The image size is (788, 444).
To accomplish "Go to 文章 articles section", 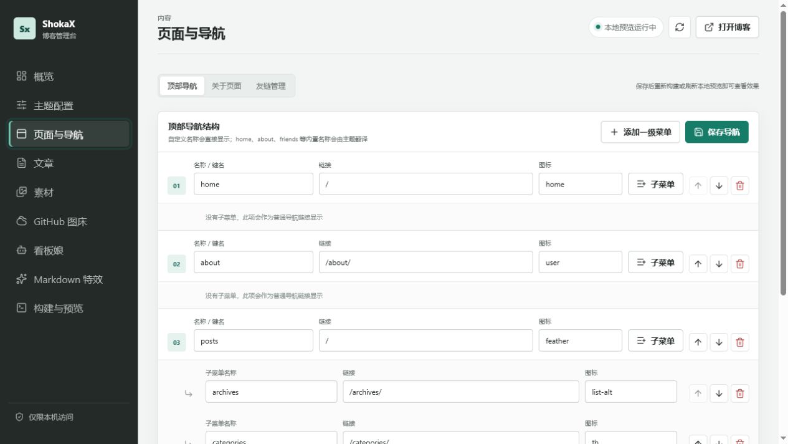I will 69,163.
